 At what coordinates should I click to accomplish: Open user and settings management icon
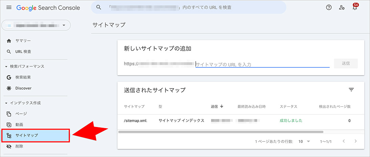pyautogui.click(x=342, y=8)
